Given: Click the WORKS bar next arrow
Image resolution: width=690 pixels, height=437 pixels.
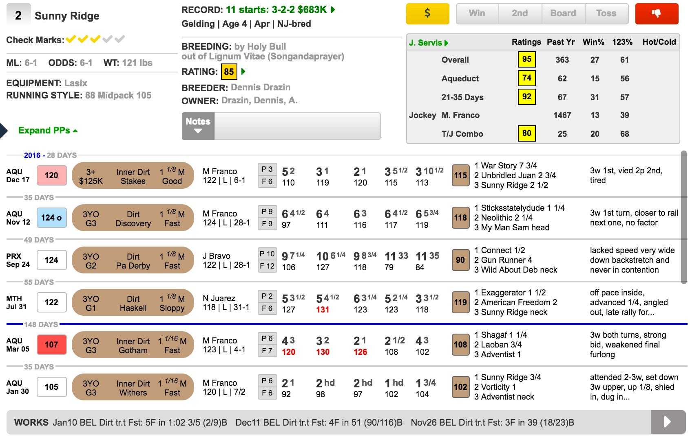Looking at the screenshot, I should [x=668, y=422].
